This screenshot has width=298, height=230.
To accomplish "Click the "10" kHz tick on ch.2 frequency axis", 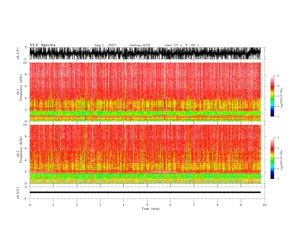I will (25, 125).
